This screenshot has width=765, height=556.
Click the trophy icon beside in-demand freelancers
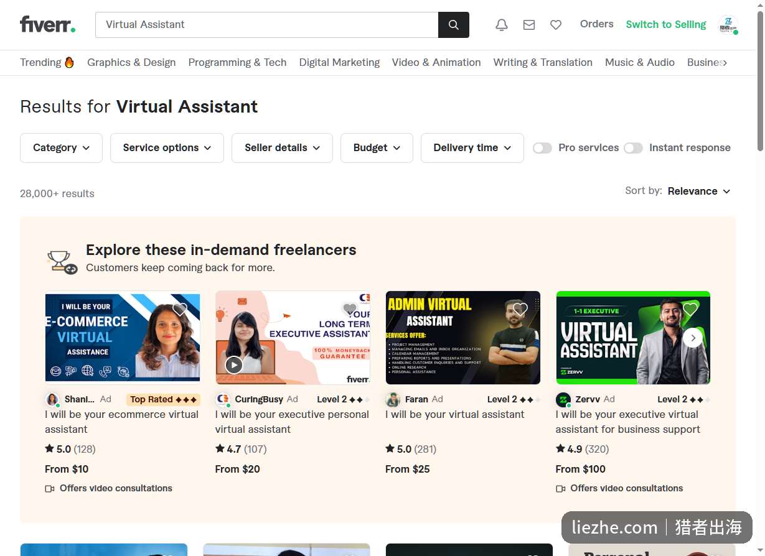tap(62, 261)
